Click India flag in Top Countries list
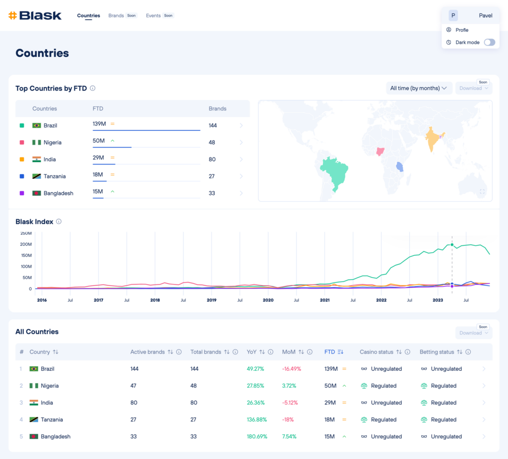Viewport: 508px width, 459px height. pyautogui.click(x=37, y=159)
